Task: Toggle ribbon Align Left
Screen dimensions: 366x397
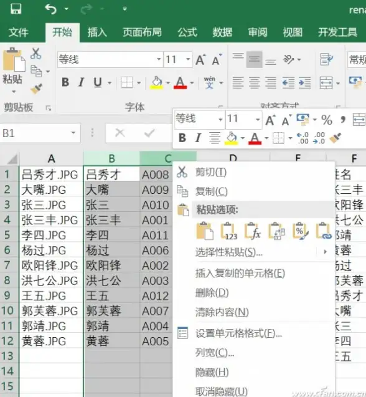Action: click(x=238, y=83)
